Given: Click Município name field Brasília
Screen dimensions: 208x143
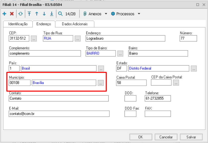Looking at the screenshot, I should click(64, 83).
